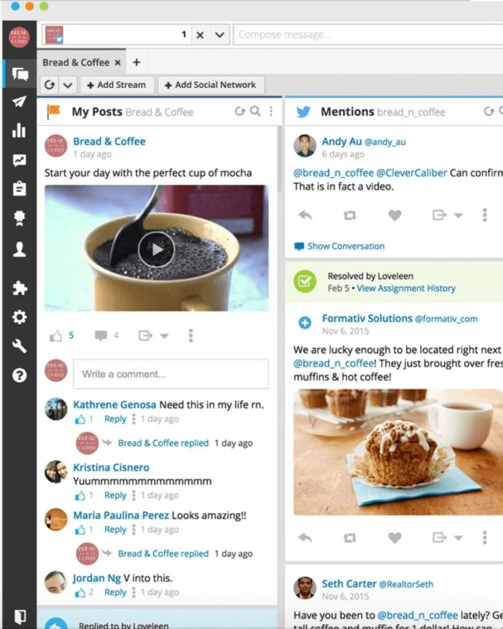Open the Streams icon in sidebar
This screenshot has height=629, width=503.
tap(20, 74)
